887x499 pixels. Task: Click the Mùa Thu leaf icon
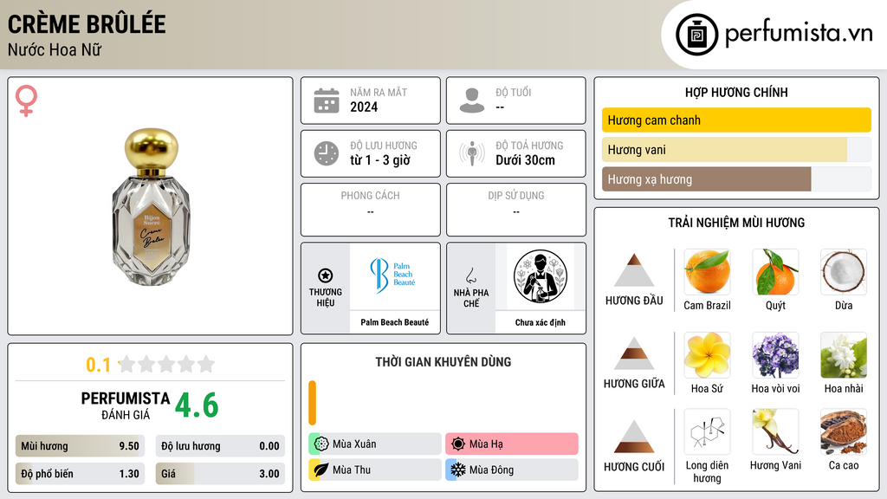pyautogui.click(x=321, y=470)
